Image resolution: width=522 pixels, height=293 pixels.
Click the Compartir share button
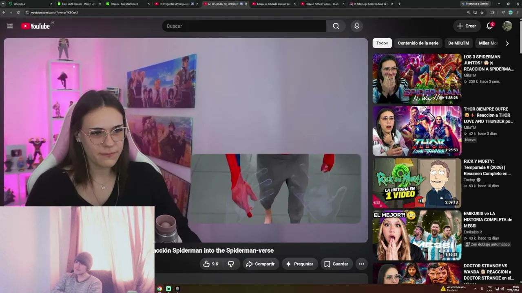click(261, 264)
